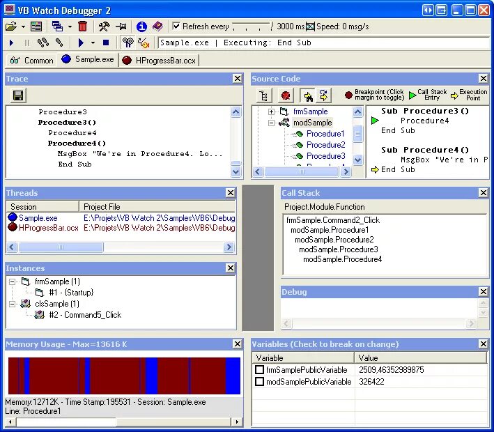Click the Memory Usage graph bar
Viewport: 494px width, 432px height.
[x=124, y=376]
